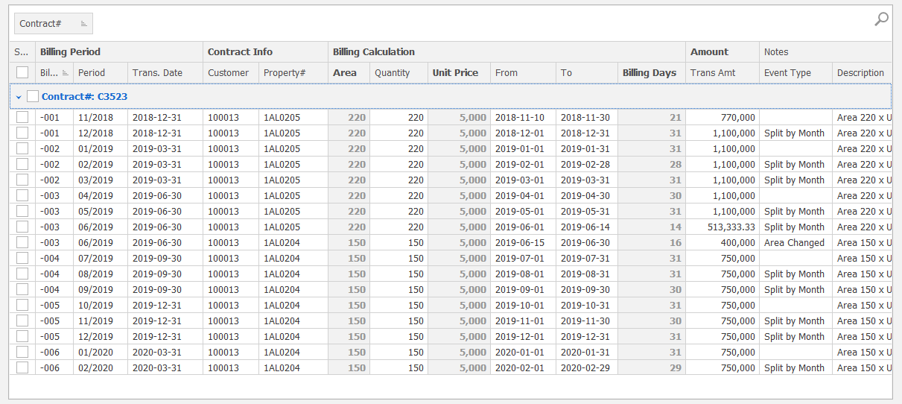This screenshot has width=902, height=404.
Task: Select the Area Changed event type cell
Action: pos(794,242)
